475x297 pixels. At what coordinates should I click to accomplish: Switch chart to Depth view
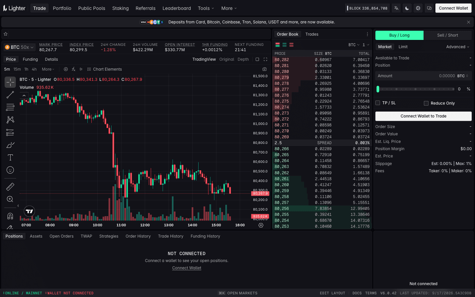pyautogui.click(x=243, y=59)
